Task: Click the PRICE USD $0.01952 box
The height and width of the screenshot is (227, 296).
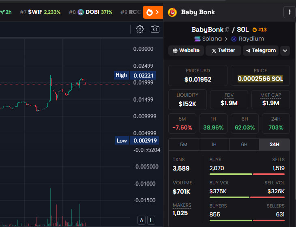Action: (198, 76)
